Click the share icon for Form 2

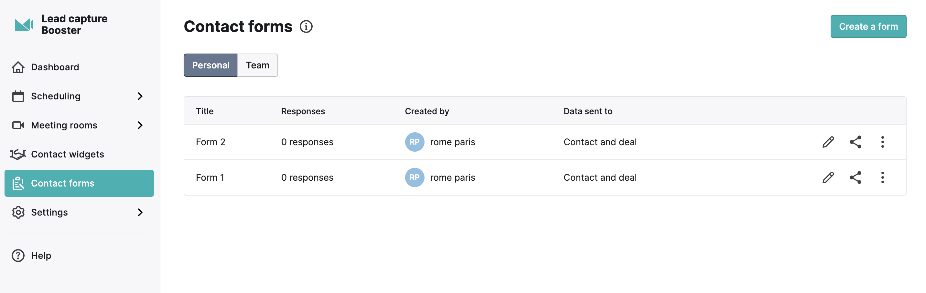coord(856,142)
